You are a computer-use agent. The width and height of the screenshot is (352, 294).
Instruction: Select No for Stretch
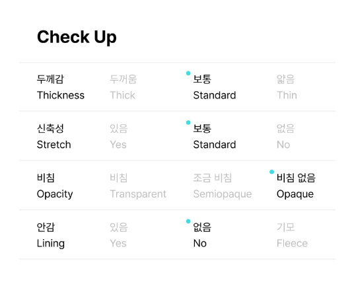pyautogui.click(x=285, y=137)
